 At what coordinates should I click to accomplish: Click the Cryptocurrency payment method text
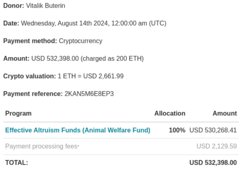pos(80,41)
